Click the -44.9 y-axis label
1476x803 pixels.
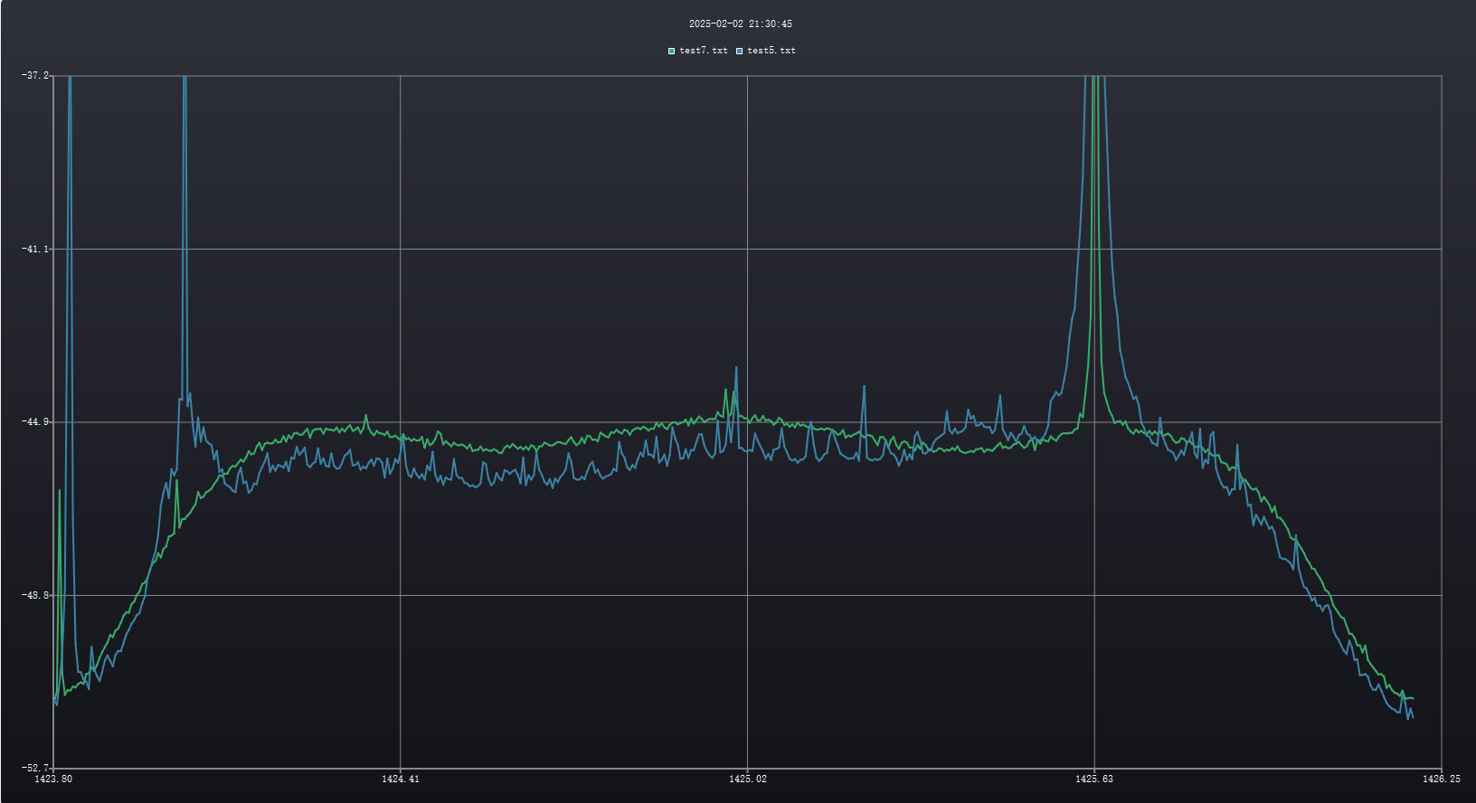point(35,422)
